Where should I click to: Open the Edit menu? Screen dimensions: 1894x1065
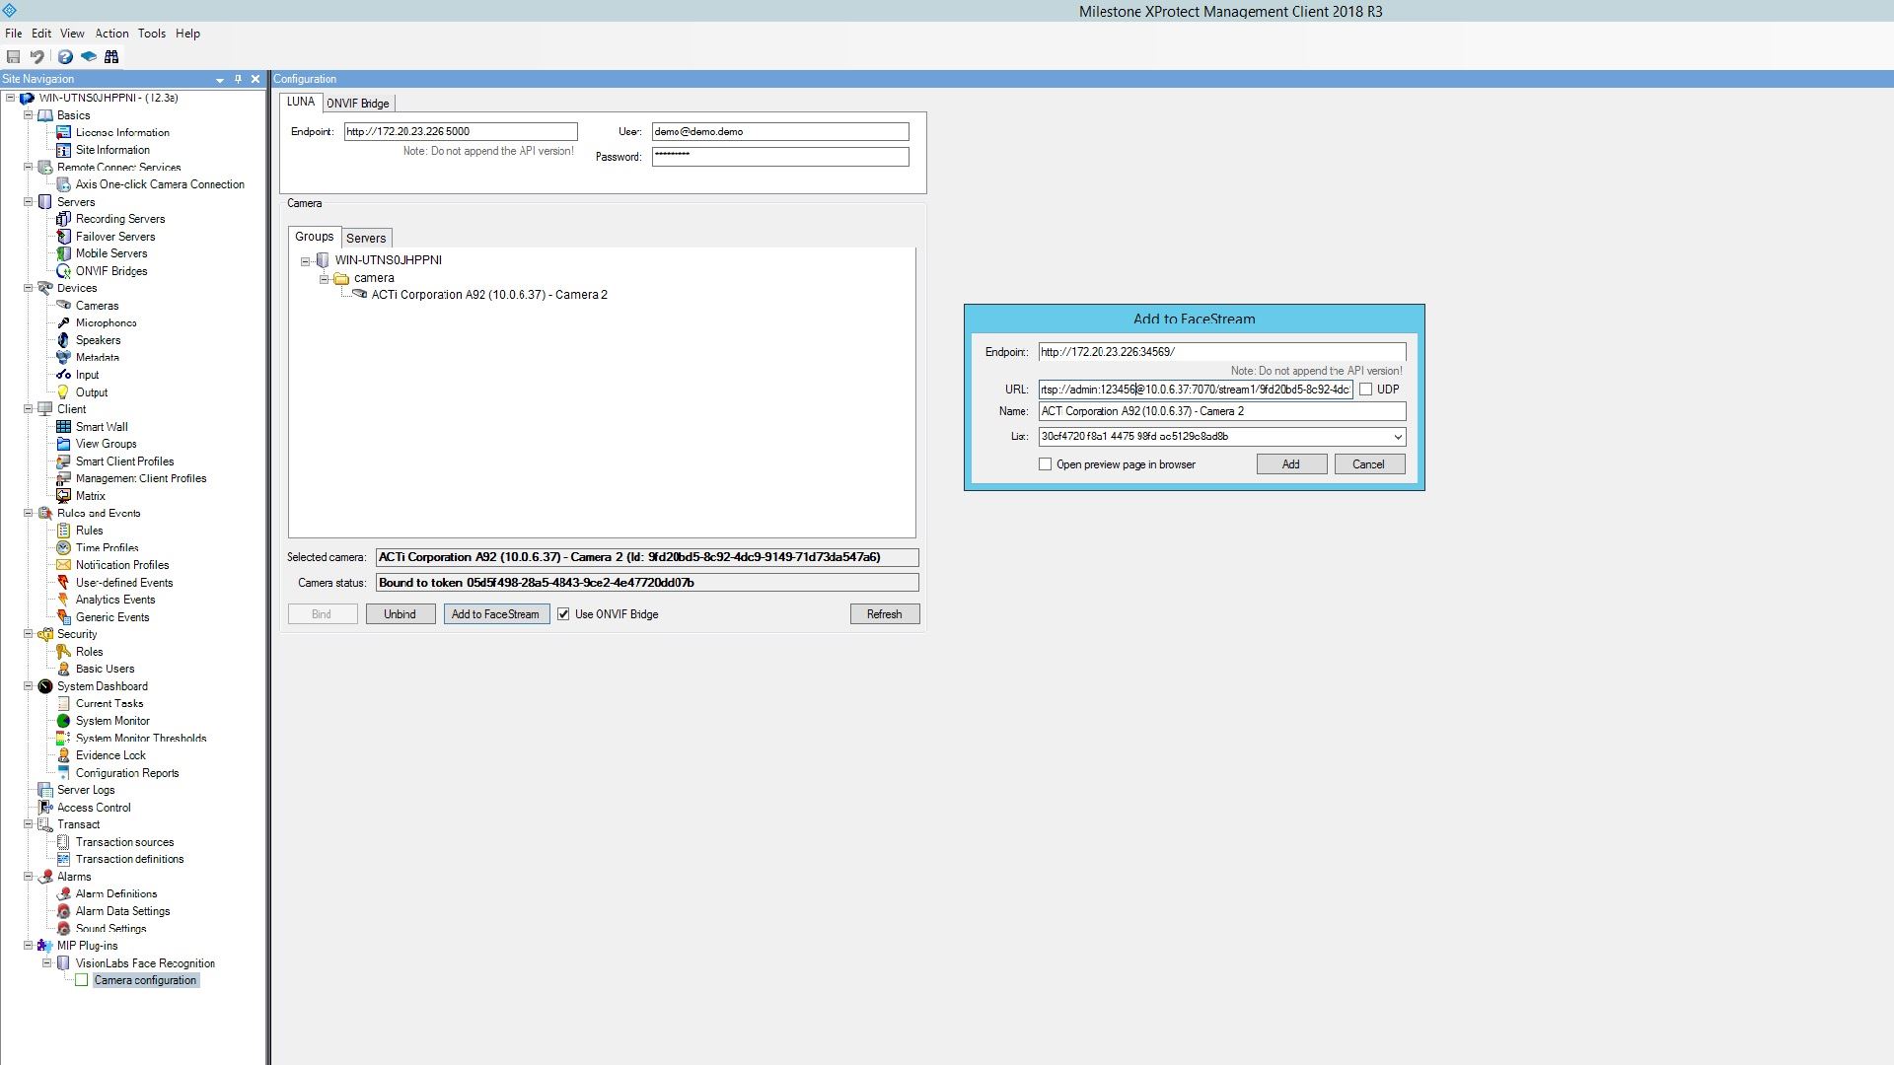point(41,34)
